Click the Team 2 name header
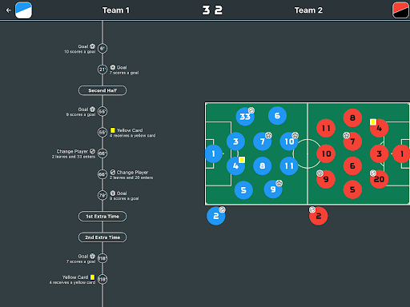The width and height of the screenshot is (410, 307). (308, 10)
